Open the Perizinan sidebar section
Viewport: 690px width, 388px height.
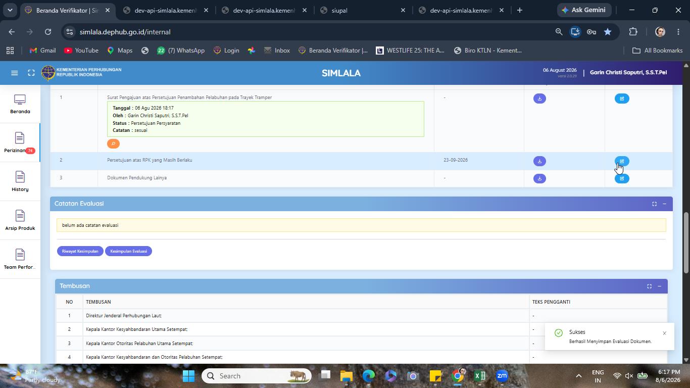pos(20,142)
